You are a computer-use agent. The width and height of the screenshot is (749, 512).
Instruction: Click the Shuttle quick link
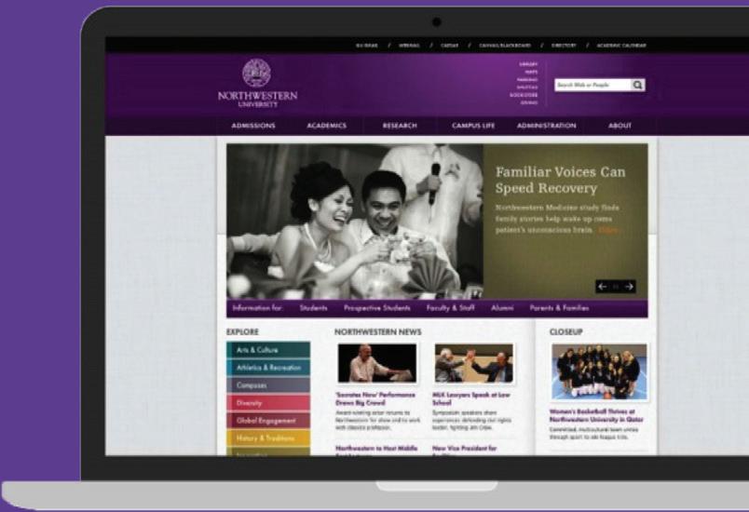pyautogui.click(x=527, y=88)
